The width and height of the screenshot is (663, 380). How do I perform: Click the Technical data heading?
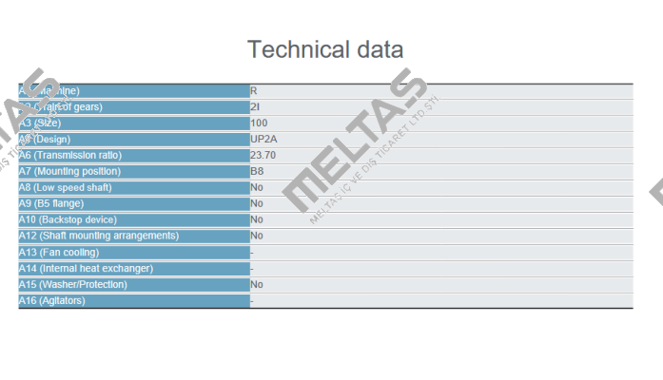point(325,49)
